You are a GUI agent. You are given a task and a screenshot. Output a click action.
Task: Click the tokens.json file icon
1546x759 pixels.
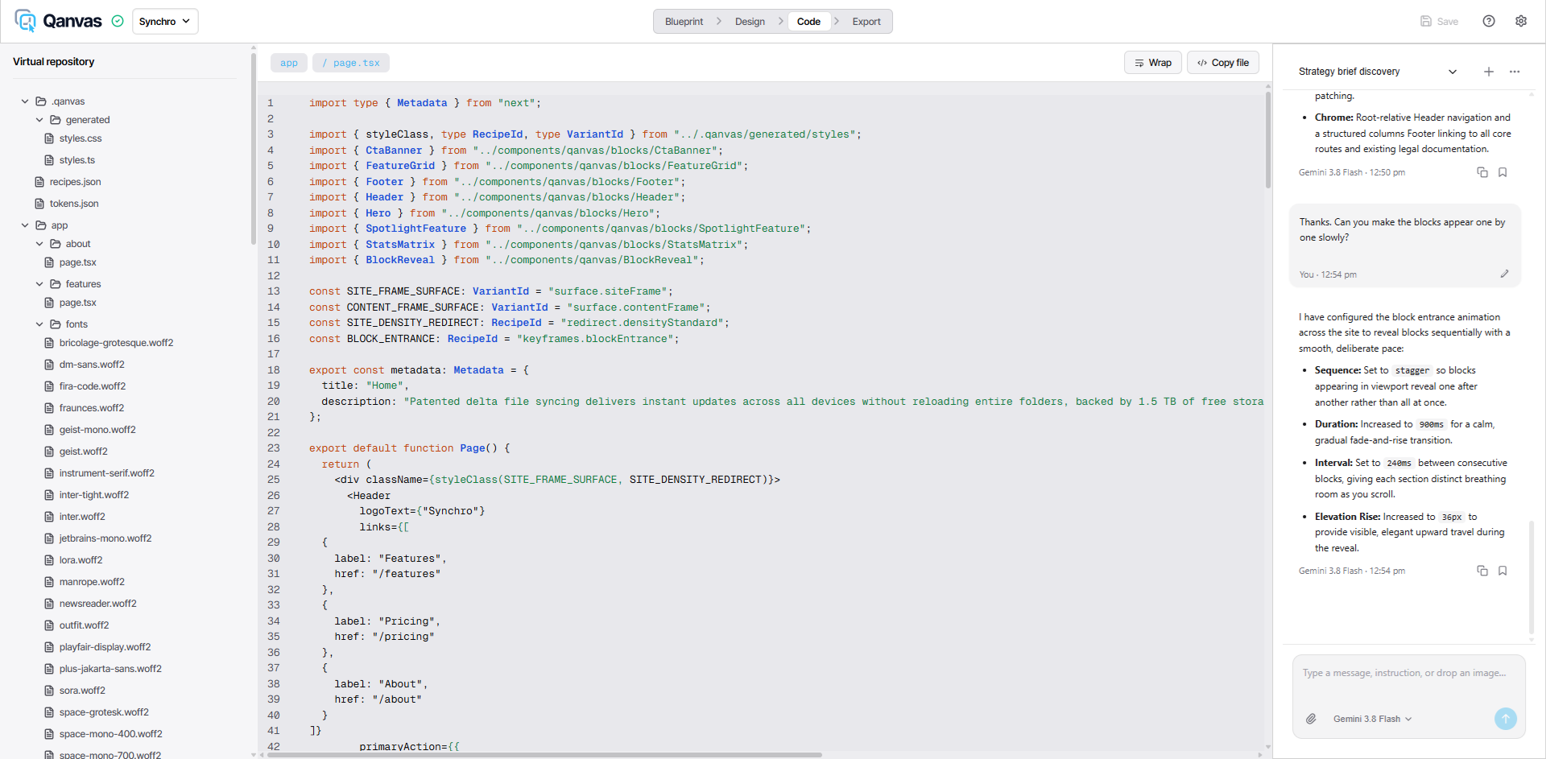39,204
